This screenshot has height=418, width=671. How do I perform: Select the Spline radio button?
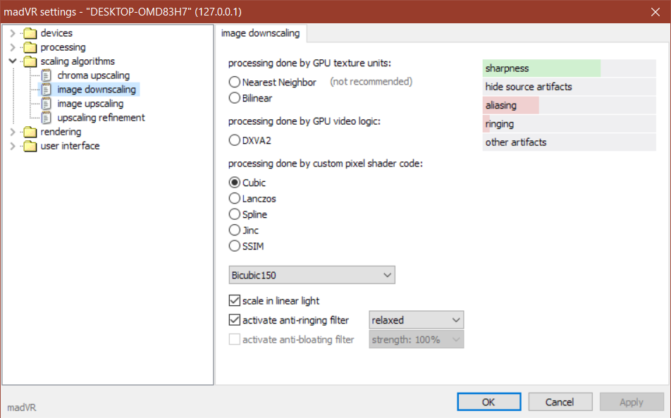point(235,214)
